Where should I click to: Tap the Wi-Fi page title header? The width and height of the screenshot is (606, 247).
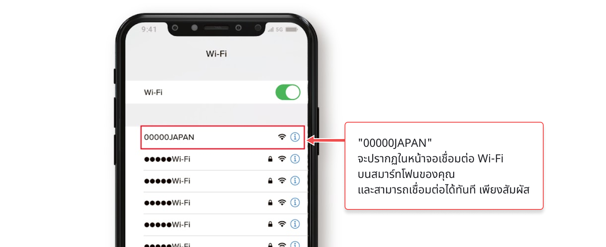point(216,54)
